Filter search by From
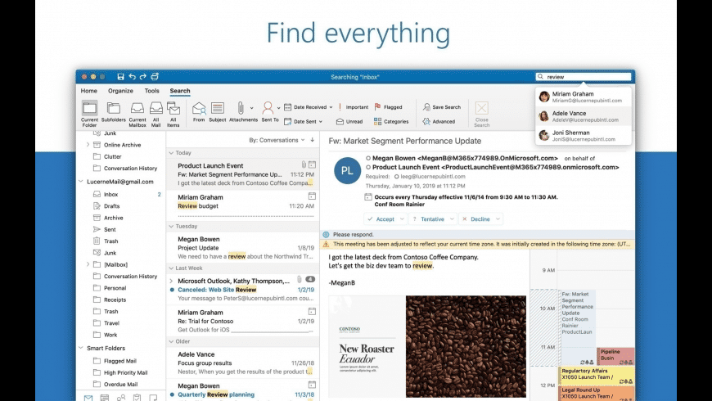This screenshot has width=712, height=401. pyautogui.click(x=199, y=112)
